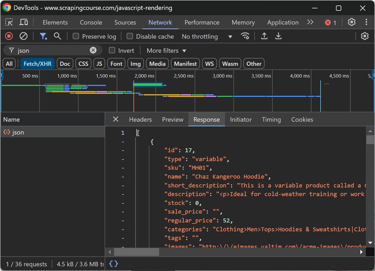
Task: Select the inspect element tool
Action: [9, 22]
